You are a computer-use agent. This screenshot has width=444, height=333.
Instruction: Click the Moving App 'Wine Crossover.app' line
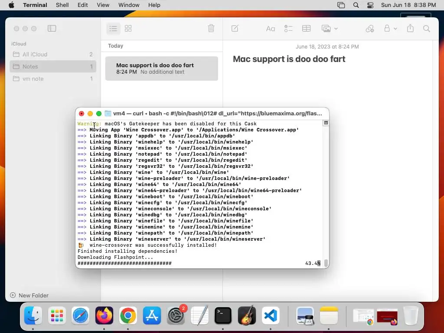188,130
